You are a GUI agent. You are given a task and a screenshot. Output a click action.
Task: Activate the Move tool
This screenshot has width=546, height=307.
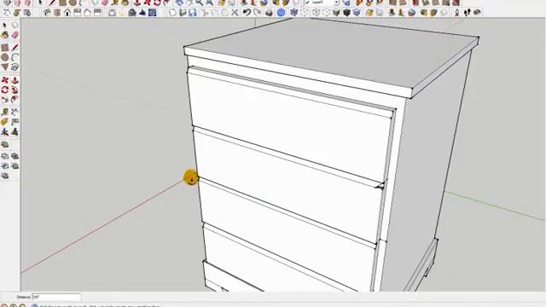(x=4, y=80)
